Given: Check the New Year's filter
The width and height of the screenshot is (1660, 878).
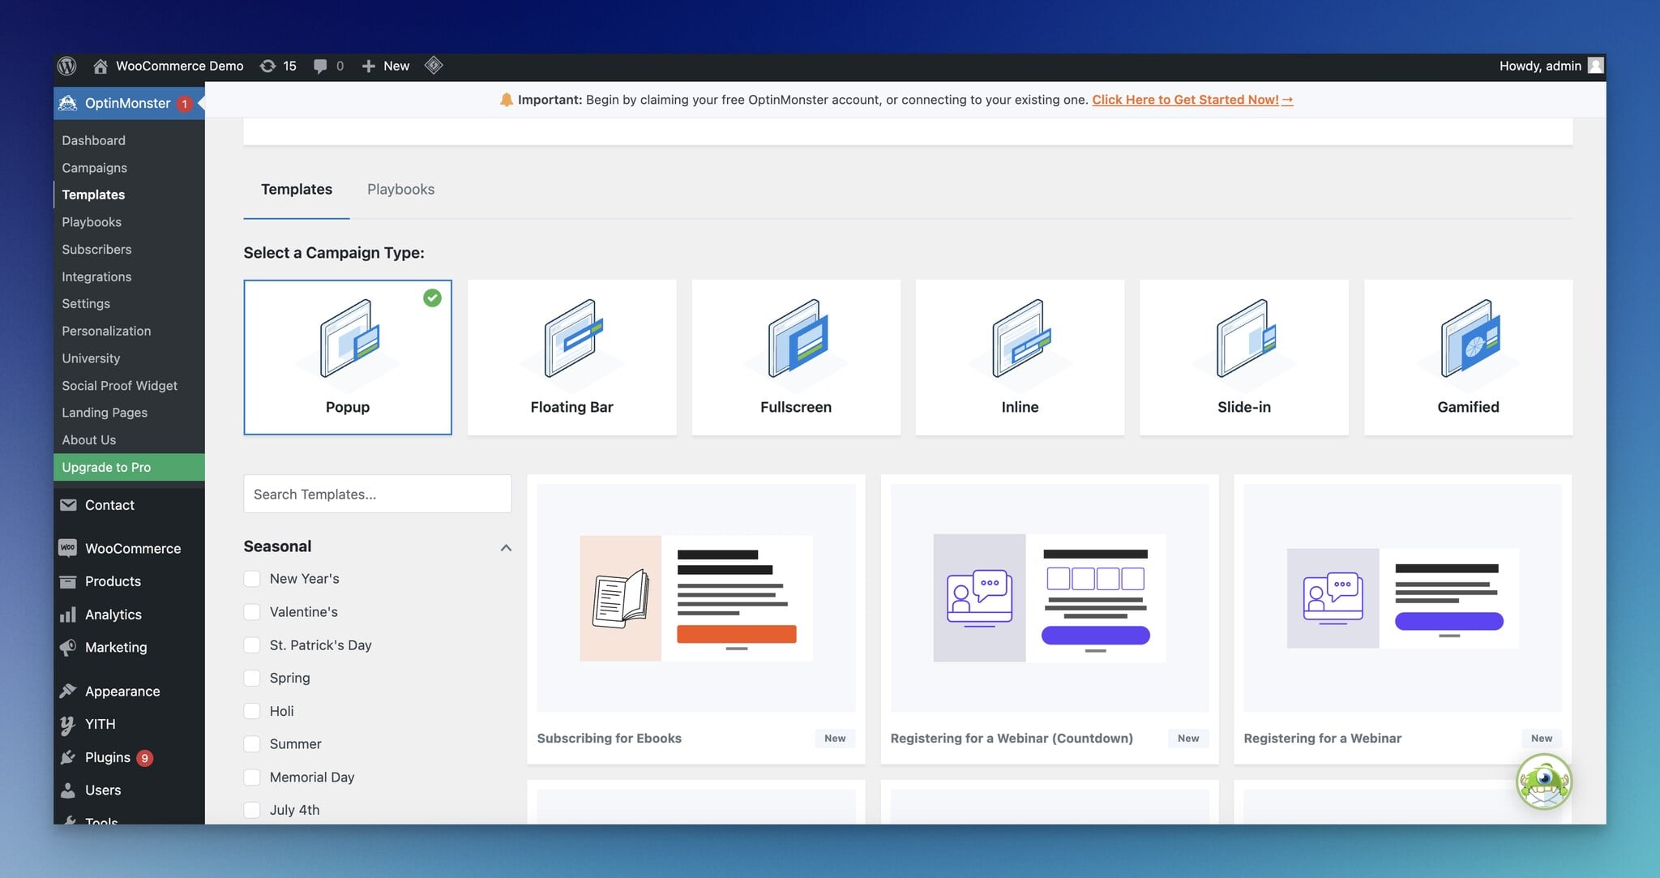Looking at the screenshot, I should tap(252, 579).
